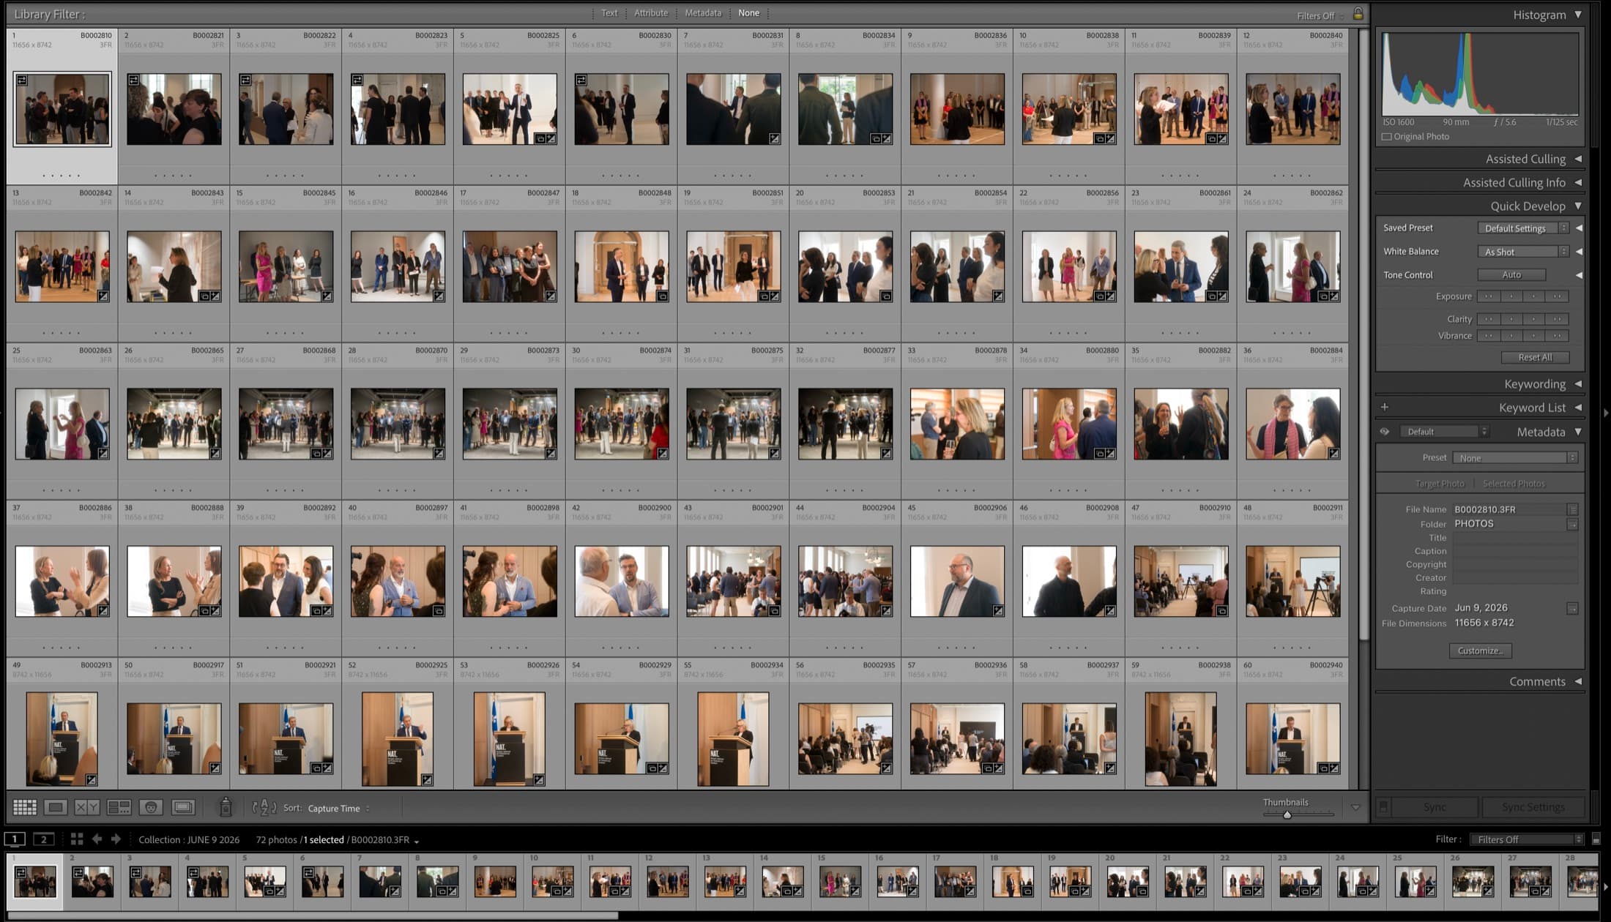The image size is (1611, 922).
Task: Decrease Clarity by large step arrows
Action: tap(1489, 319)
